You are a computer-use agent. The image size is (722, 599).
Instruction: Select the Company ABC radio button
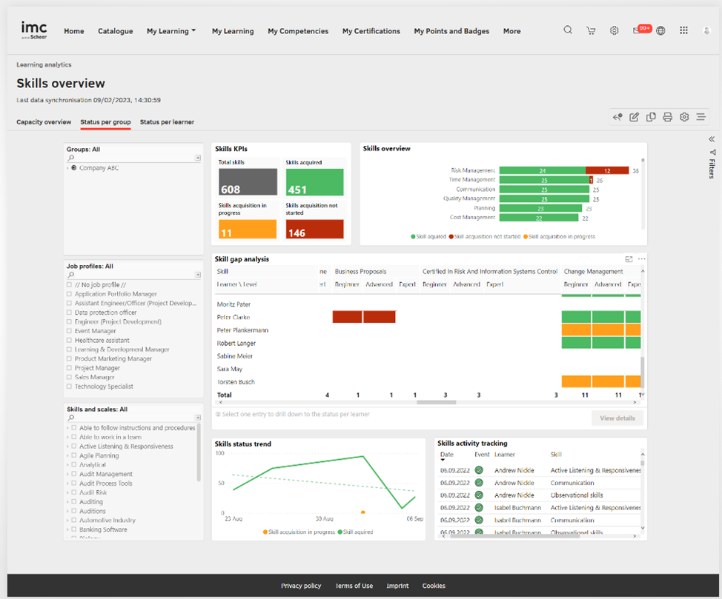click(x=74, y=168)
